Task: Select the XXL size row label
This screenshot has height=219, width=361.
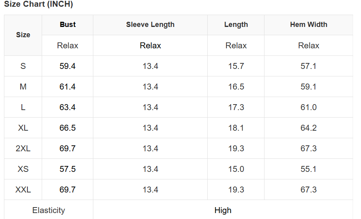Action: (x=23, y=190)
